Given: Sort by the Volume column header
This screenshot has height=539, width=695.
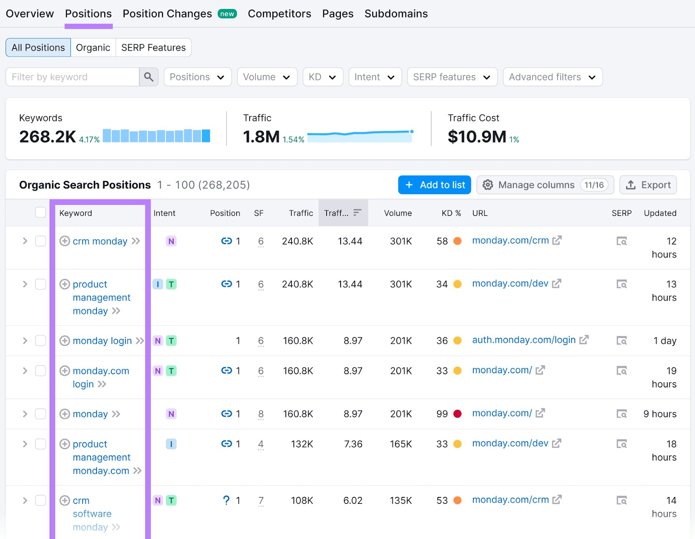Looking at the screenshot, I should (397, 213).
